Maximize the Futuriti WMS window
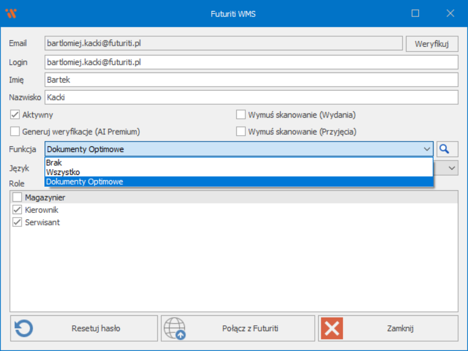The height and width of the screenshot is (351, 468). point(415,13)
